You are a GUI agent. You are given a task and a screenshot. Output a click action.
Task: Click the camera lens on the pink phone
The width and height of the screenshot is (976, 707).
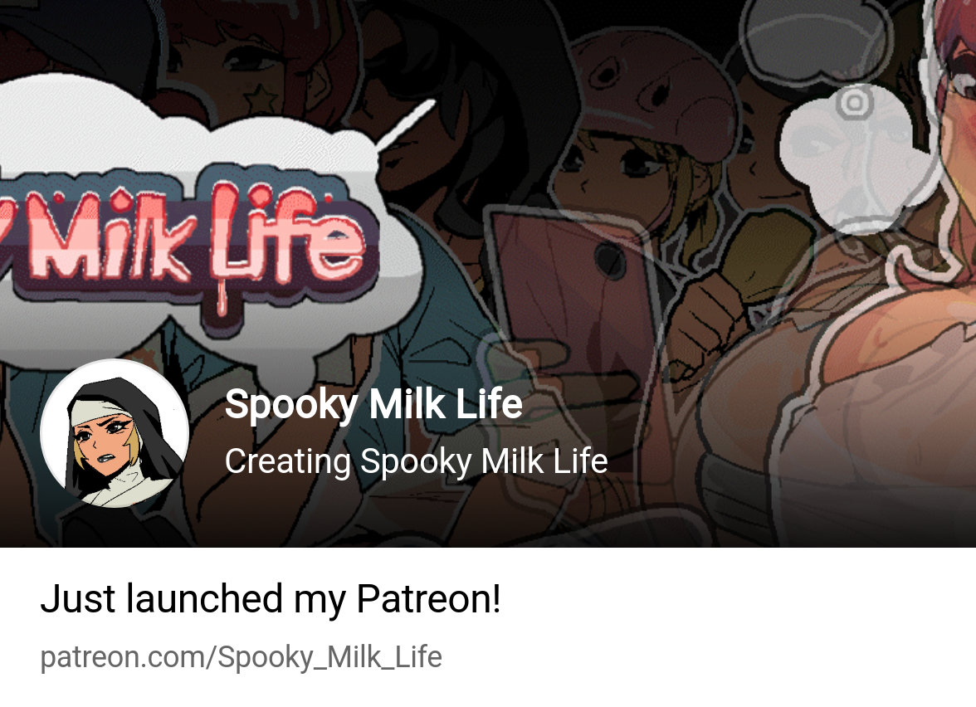[x=609, y=259]
